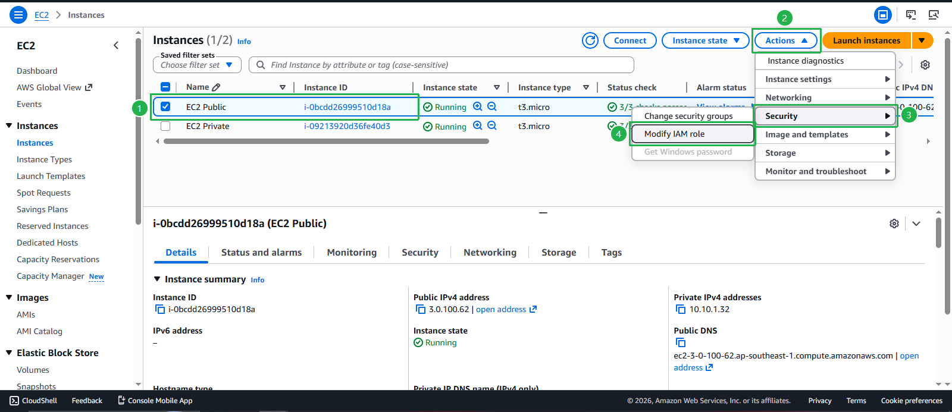The width and height of the screenshot is (952, 412).
Task: Click the rightmost header screen icon
Action: coord(934,15)
